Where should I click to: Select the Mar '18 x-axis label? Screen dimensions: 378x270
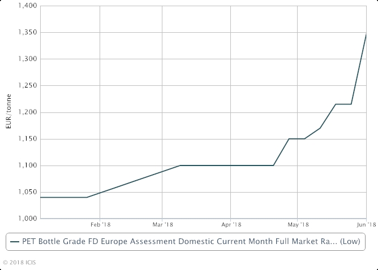point(162,225)
